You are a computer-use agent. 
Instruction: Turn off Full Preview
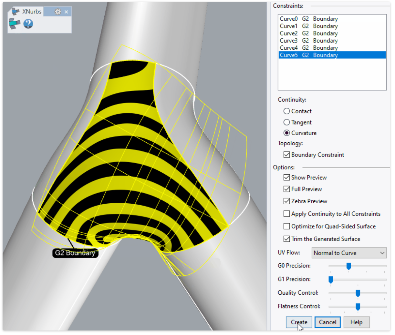tap(286, 189)
